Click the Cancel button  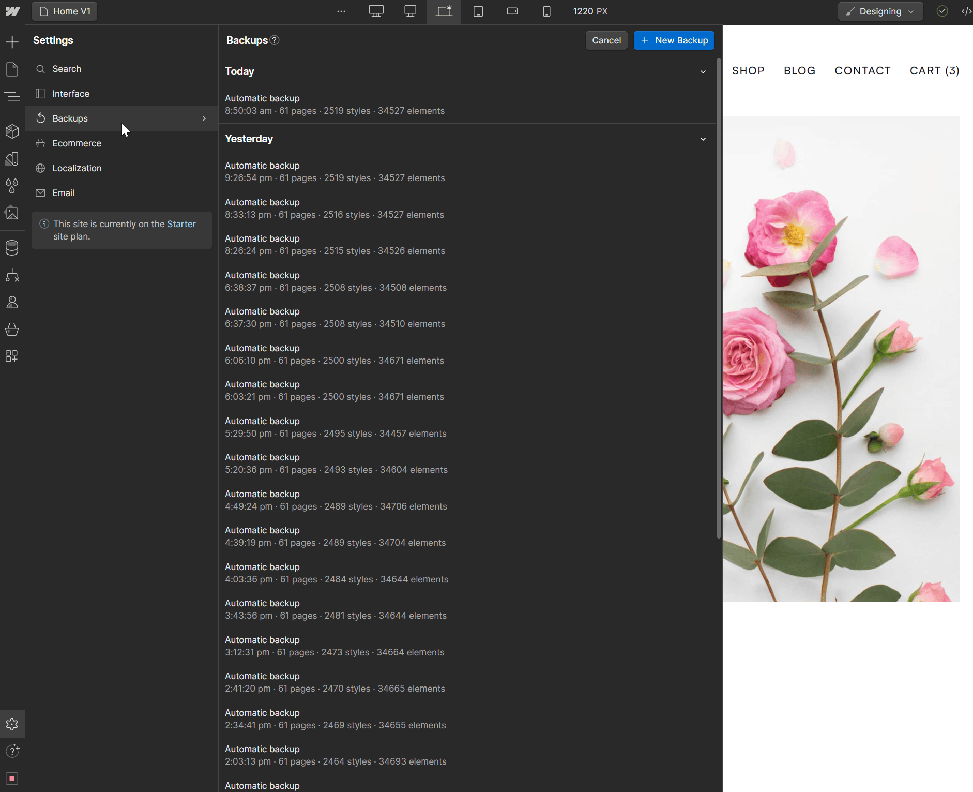(606, 40)
